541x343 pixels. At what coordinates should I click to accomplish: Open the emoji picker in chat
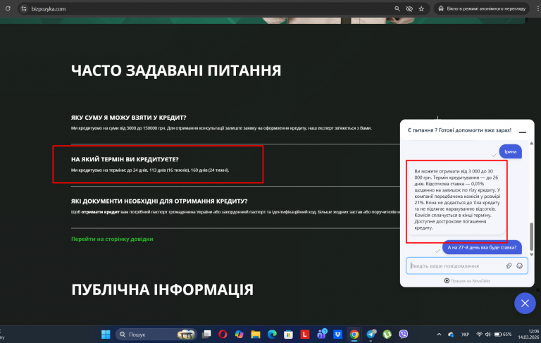[x=519, y=266]
